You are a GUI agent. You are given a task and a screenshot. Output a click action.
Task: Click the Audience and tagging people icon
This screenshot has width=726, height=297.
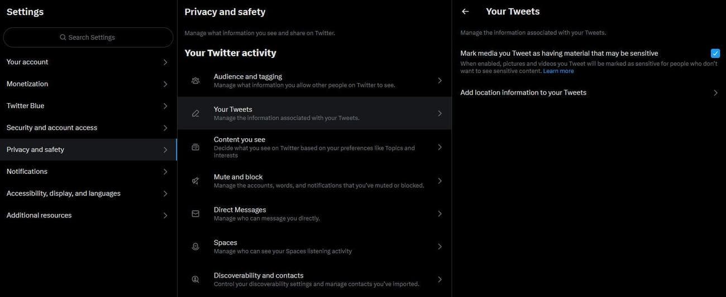point(195,81)
